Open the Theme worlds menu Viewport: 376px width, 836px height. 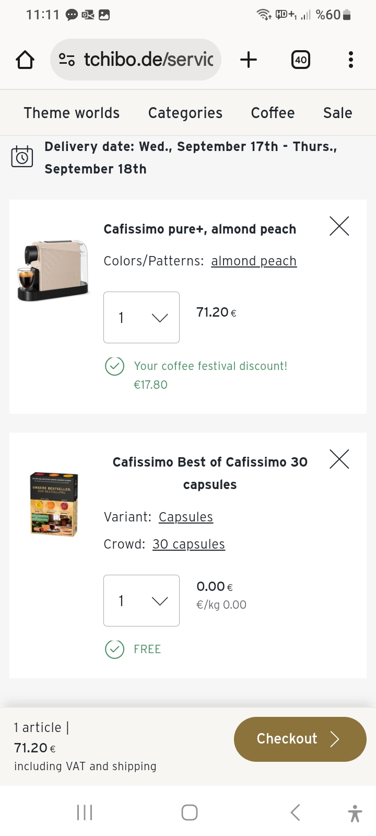pos(72,113)
